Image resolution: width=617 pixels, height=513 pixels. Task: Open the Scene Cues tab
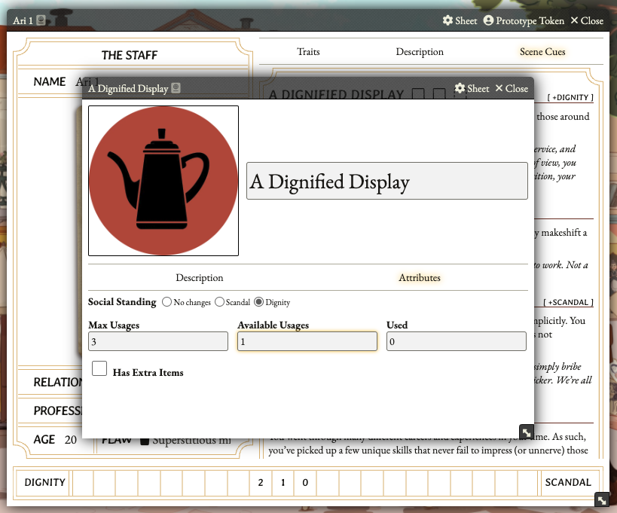click(542, 51)
